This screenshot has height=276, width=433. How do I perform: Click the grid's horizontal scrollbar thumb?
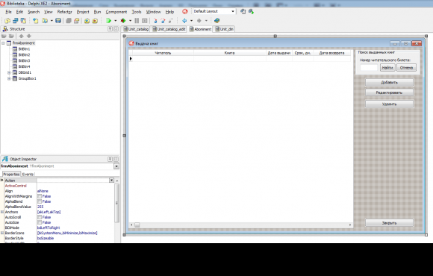click(x=137, y=225)
